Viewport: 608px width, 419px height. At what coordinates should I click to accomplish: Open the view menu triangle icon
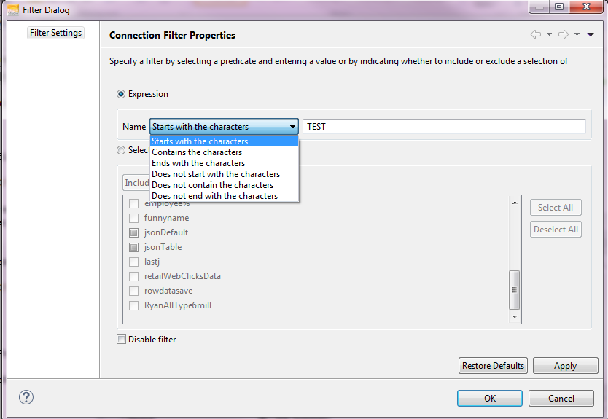591,35
